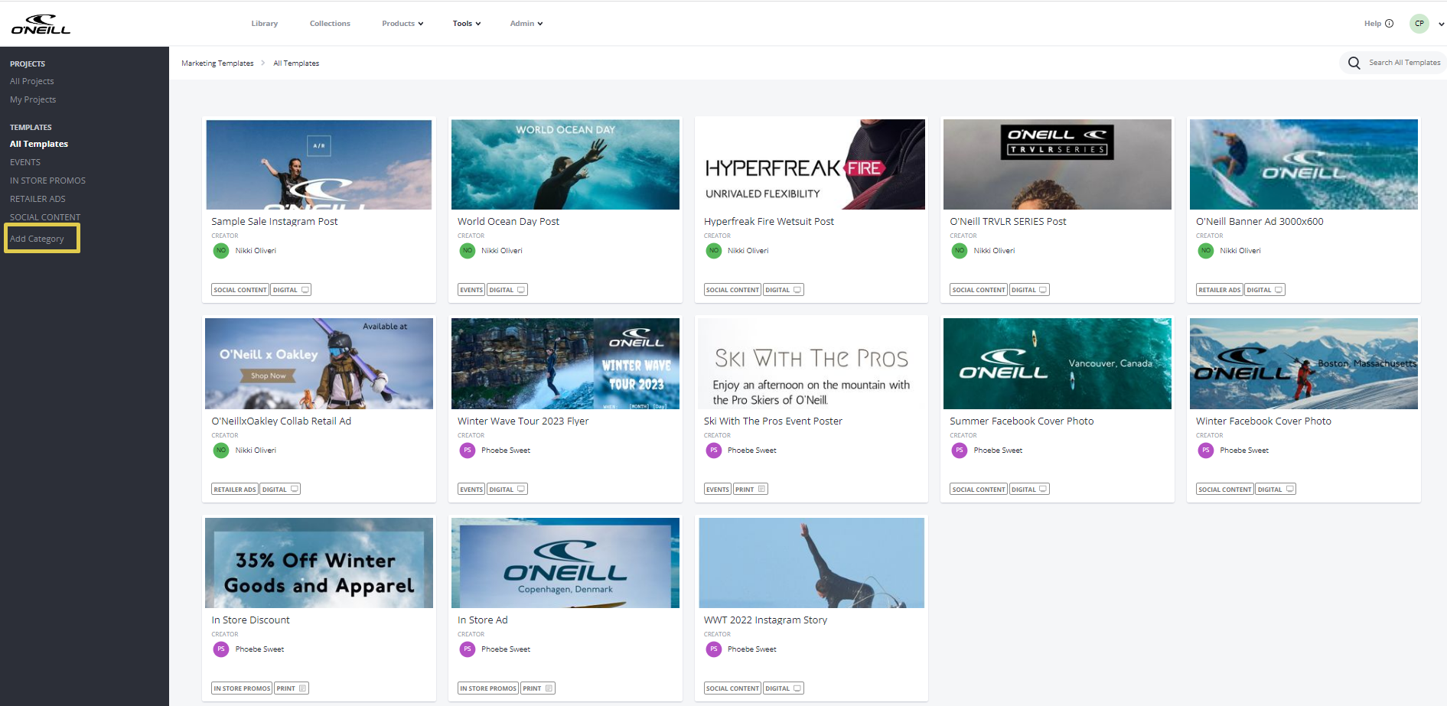Click IN STORE PROMOS tag on In Store Discount
This screenshot has height=706, width=1447.
click(242, 688)
